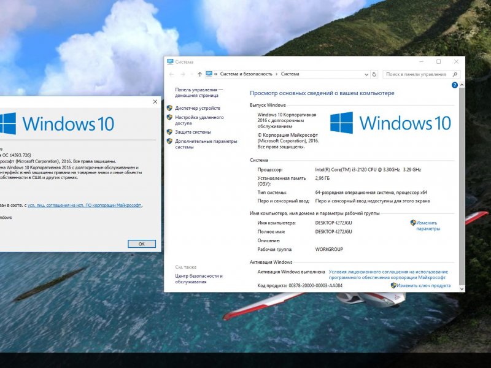Click the "Рабочая группа:" label
The width and height of the screenshot is (491, 368).
click(275, 249)
